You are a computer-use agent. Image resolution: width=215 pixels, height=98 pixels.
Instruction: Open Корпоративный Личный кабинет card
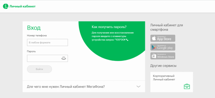pos(171,82)
